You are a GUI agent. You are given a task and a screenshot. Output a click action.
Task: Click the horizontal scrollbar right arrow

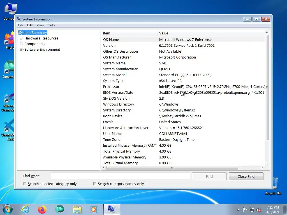click(x=262, y=168)
